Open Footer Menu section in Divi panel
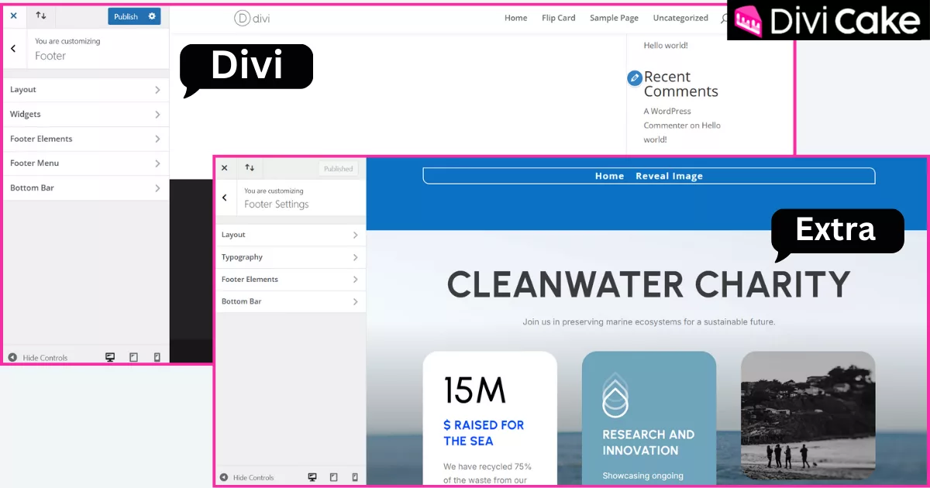The width and height of the screenshot is (930, 488). point(85,163)
